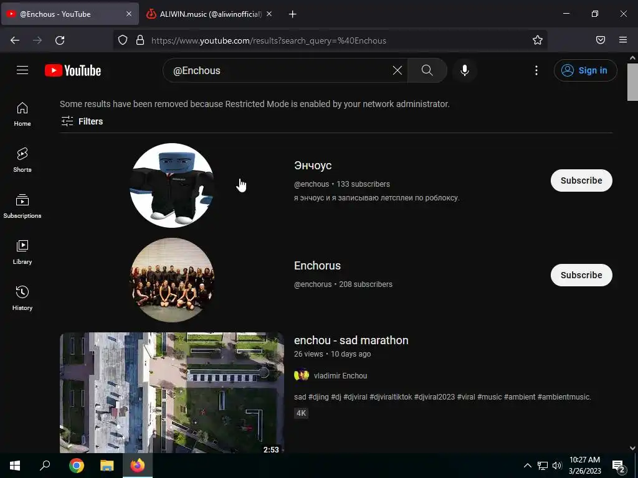Image resolution: width=638 pixels, height=478 pixels.
Task: Open the volume control tray icon
Action: click(x=557, y=466)
